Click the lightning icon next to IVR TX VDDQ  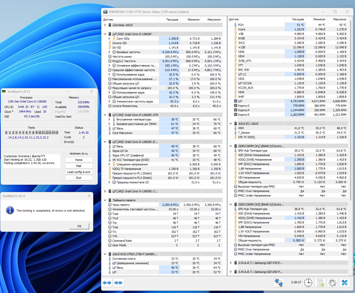click(x=236, y=137)
